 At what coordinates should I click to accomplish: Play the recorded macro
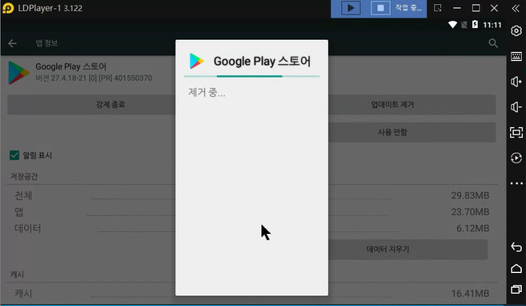point(351,8)
